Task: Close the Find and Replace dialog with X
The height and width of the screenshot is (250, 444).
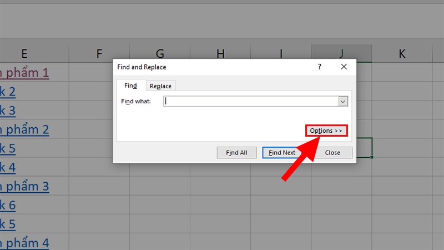Action: coord(344,67)
